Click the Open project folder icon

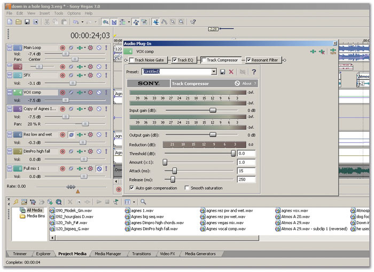[x=18, y=22]
